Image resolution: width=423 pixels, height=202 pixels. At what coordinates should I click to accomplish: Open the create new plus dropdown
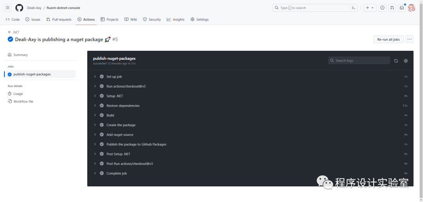click(370, 8)
